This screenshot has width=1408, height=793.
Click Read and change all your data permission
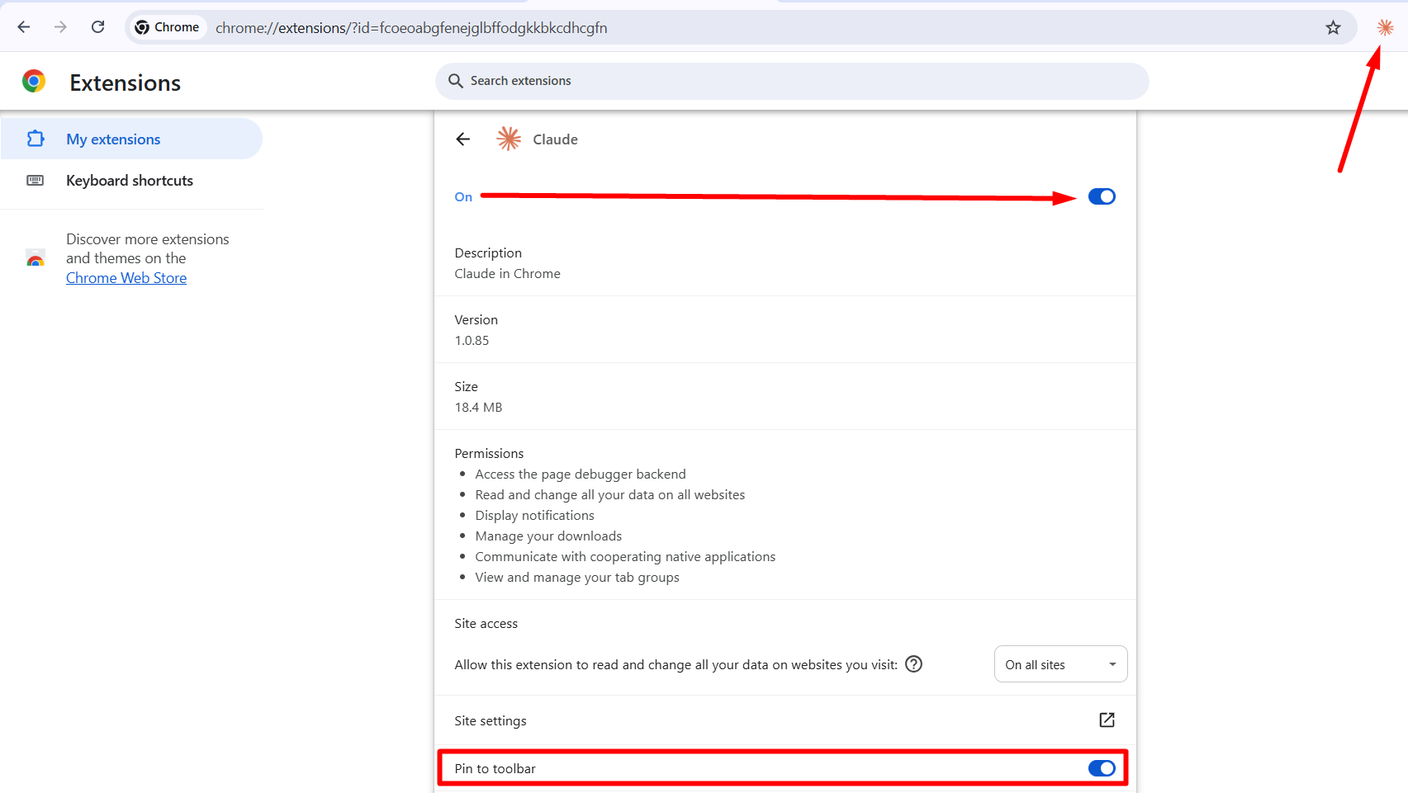click(610, 494)
